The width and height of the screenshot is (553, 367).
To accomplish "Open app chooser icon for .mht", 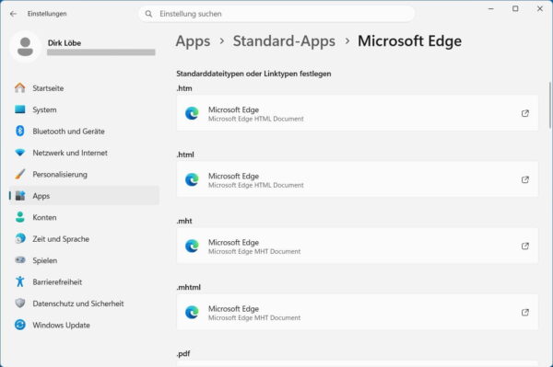I will click(525, 246).
